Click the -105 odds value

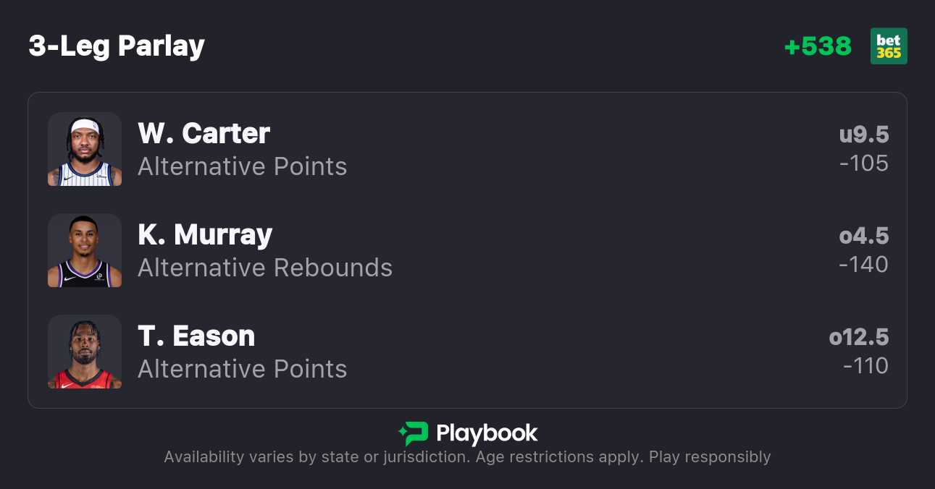point(864,163)
